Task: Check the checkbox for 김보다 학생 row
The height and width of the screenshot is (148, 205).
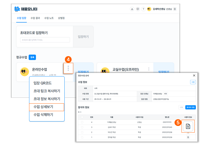Action: 82,127
